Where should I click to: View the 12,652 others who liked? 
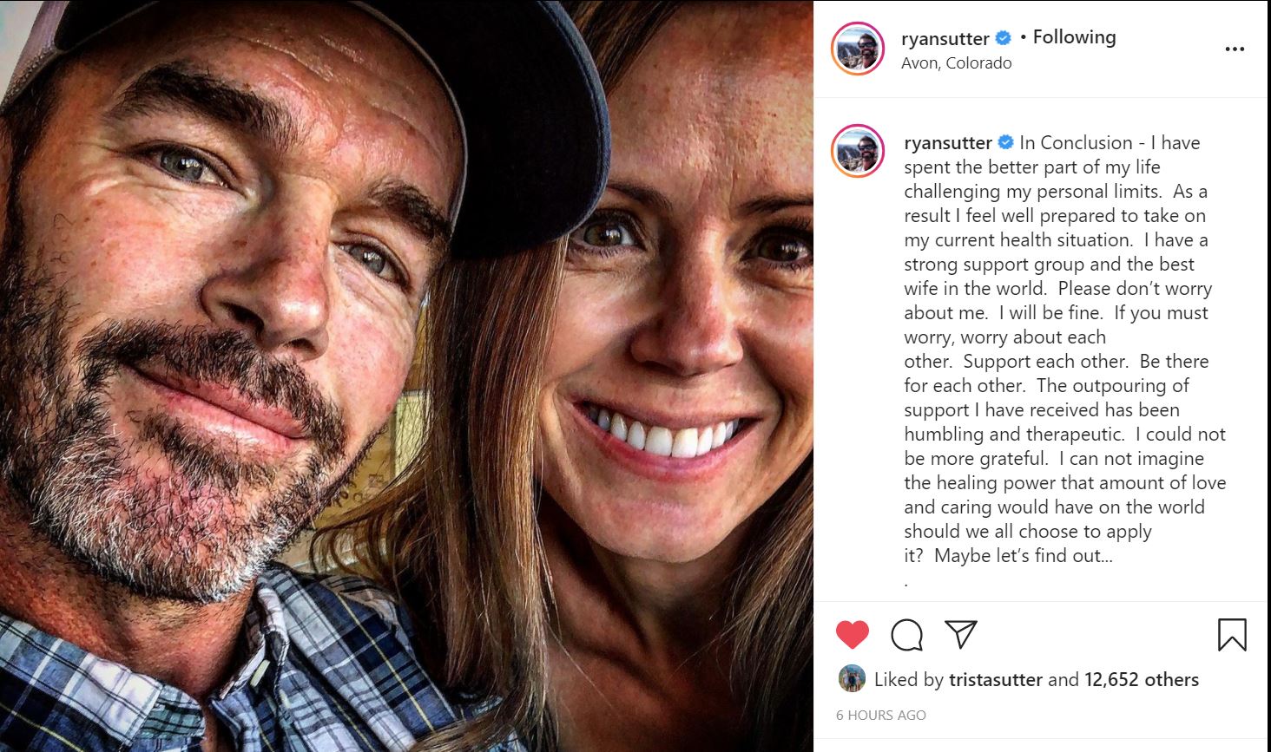pos(1141,680)
